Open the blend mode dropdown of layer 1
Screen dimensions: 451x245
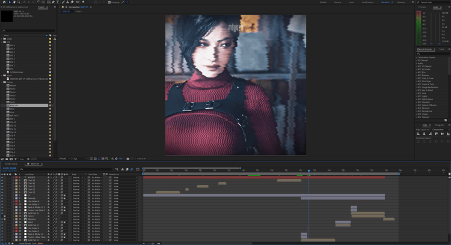click(x=78, y=178)
